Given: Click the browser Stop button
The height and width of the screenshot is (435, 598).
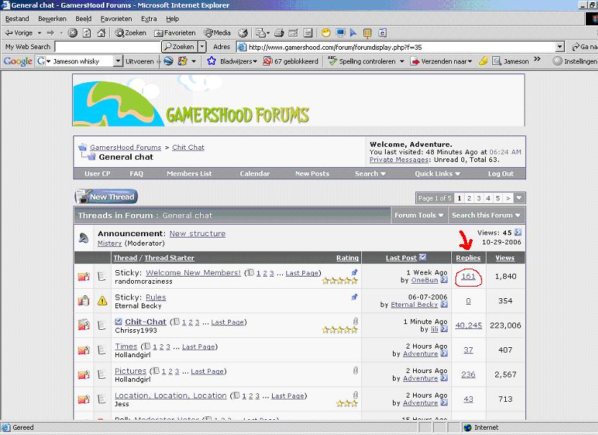Looking at the screenshot, I should 73,32.
